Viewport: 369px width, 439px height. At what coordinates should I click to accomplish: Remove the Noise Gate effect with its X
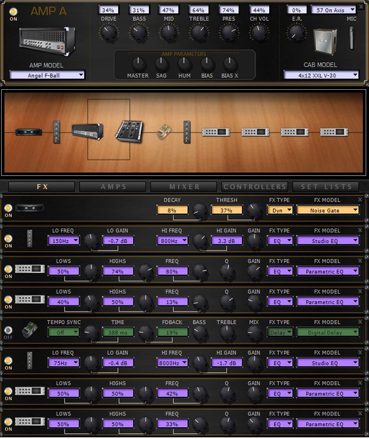pyautogui.click(x=360, y=200)
